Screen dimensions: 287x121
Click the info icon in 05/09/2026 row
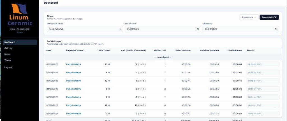109,97
